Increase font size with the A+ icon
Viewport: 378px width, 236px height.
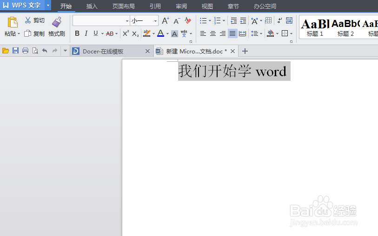[166, 21]
